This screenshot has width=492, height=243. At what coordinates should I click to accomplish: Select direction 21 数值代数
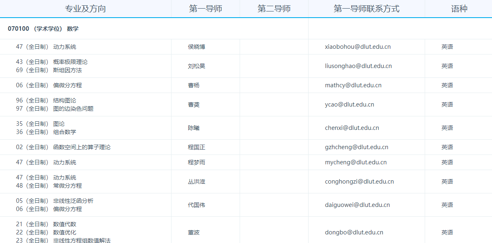(46, 225)
